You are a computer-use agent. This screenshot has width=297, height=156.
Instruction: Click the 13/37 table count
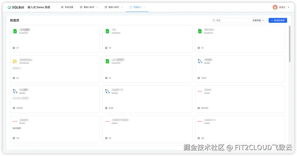click(x=204, y=78)
